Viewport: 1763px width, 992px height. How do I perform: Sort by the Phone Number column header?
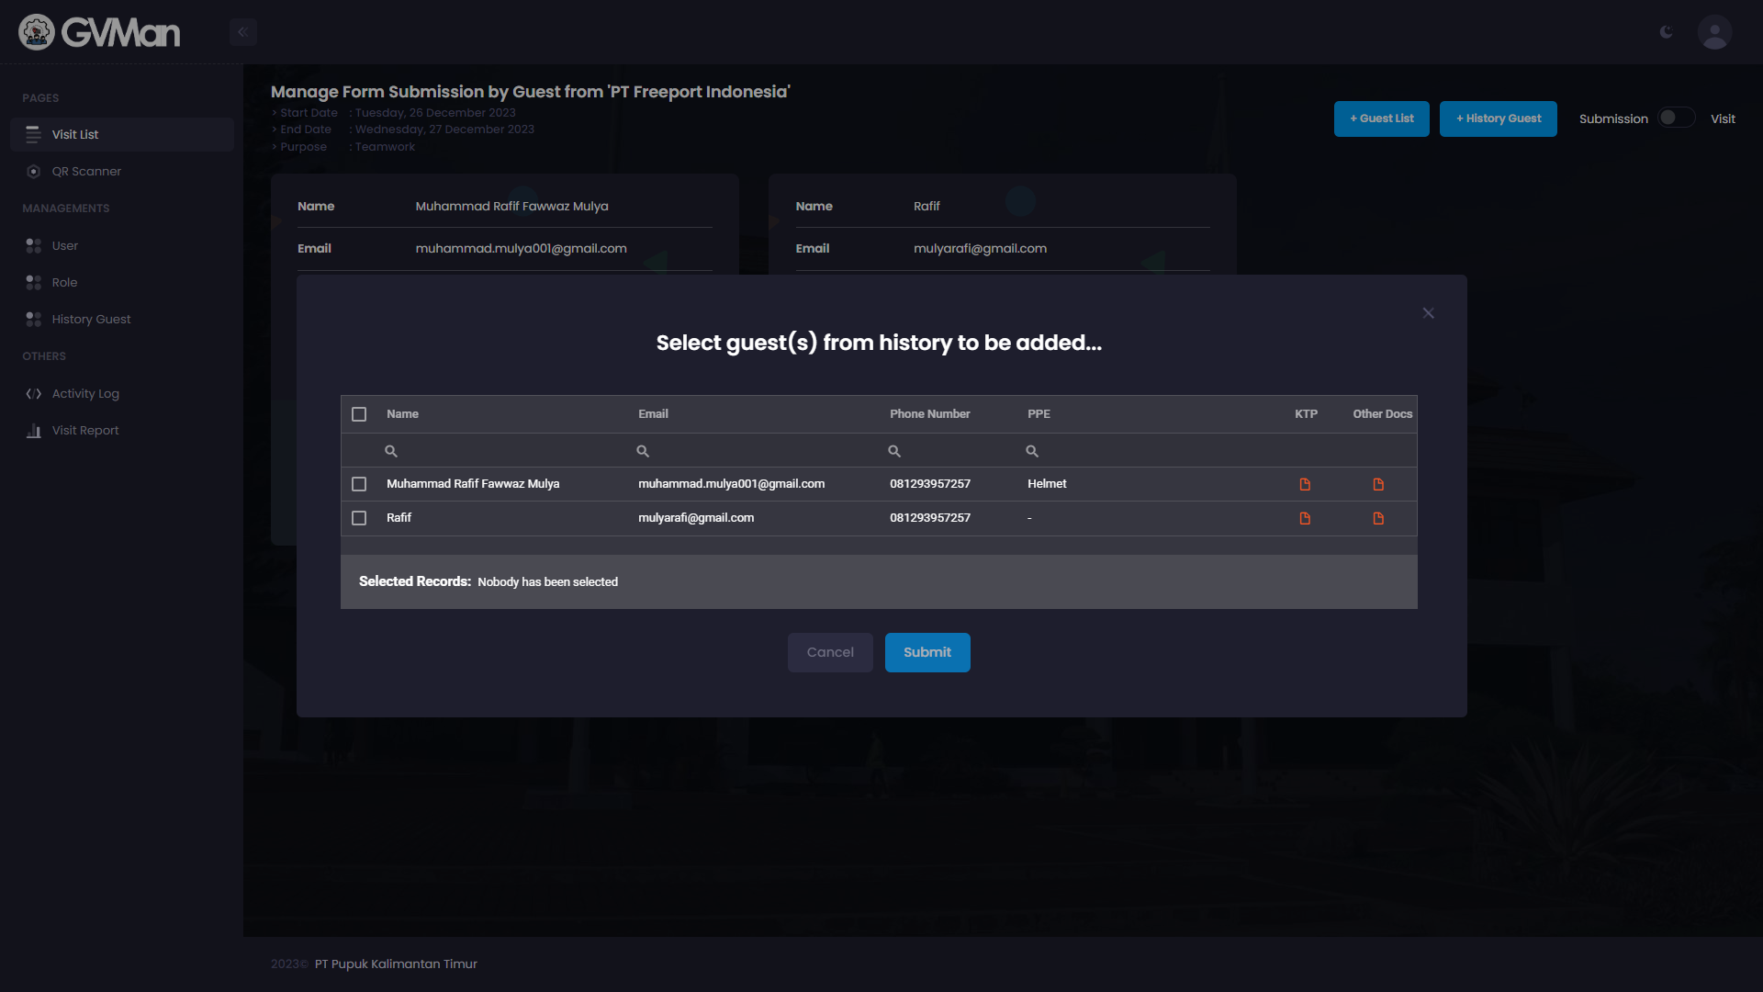tap(930, 414)
